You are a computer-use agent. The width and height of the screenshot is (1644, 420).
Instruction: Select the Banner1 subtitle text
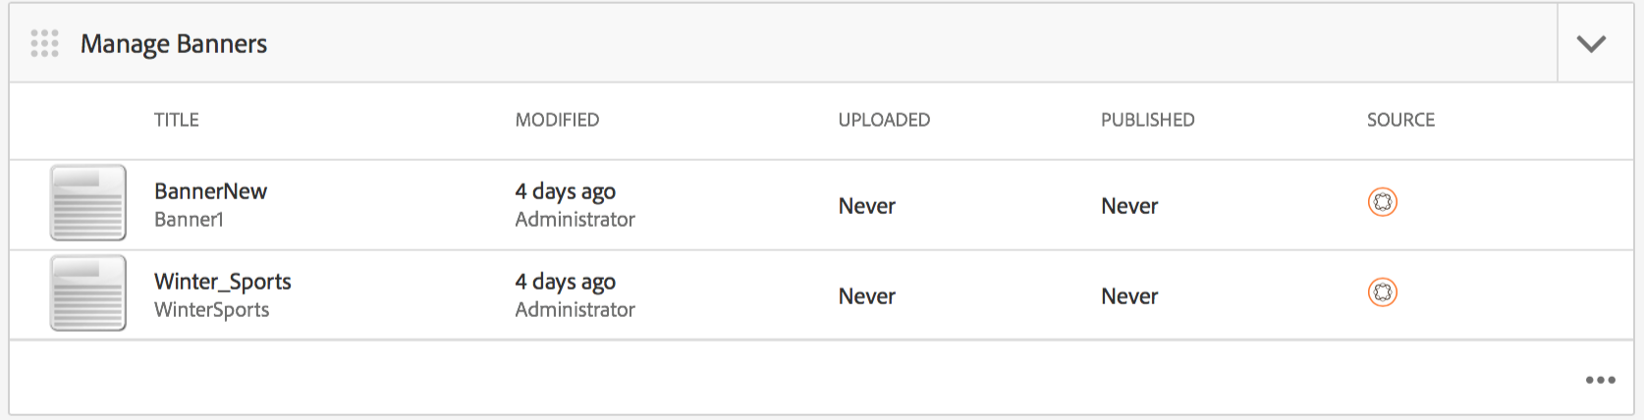[x=189, y=220]
